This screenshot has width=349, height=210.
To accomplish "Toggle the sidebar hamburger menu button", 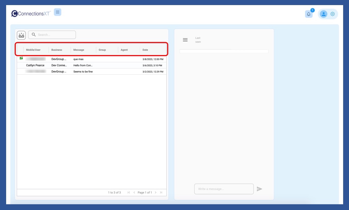I will 58,12.
